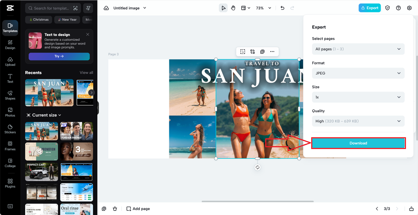The height and width of the screenshot is (215, 418).
Task: Open the Design sidebar panel
Action: click(10, 45)
